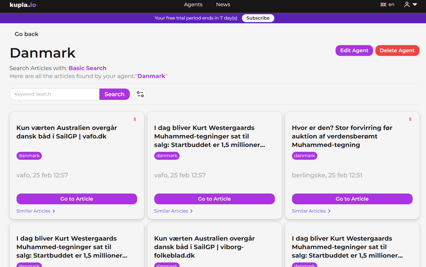This screenshot has height=267, width=426.
Task: Expand the account dropdown arrow
Action: point(415,5)
